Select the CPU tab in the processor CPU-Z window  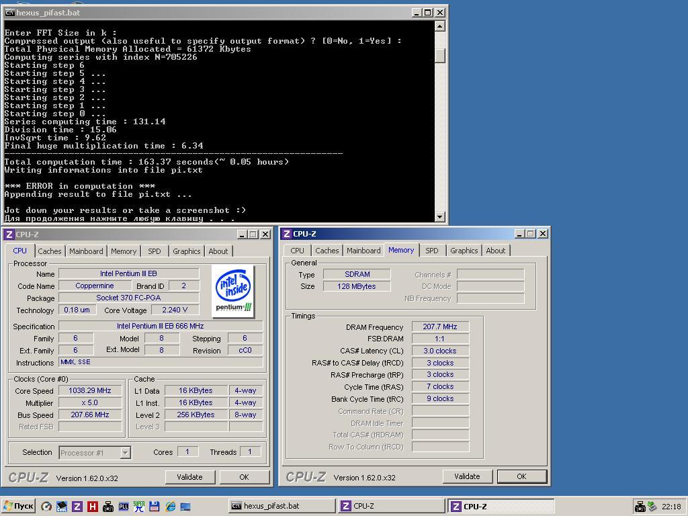click(x=19, y=251)
